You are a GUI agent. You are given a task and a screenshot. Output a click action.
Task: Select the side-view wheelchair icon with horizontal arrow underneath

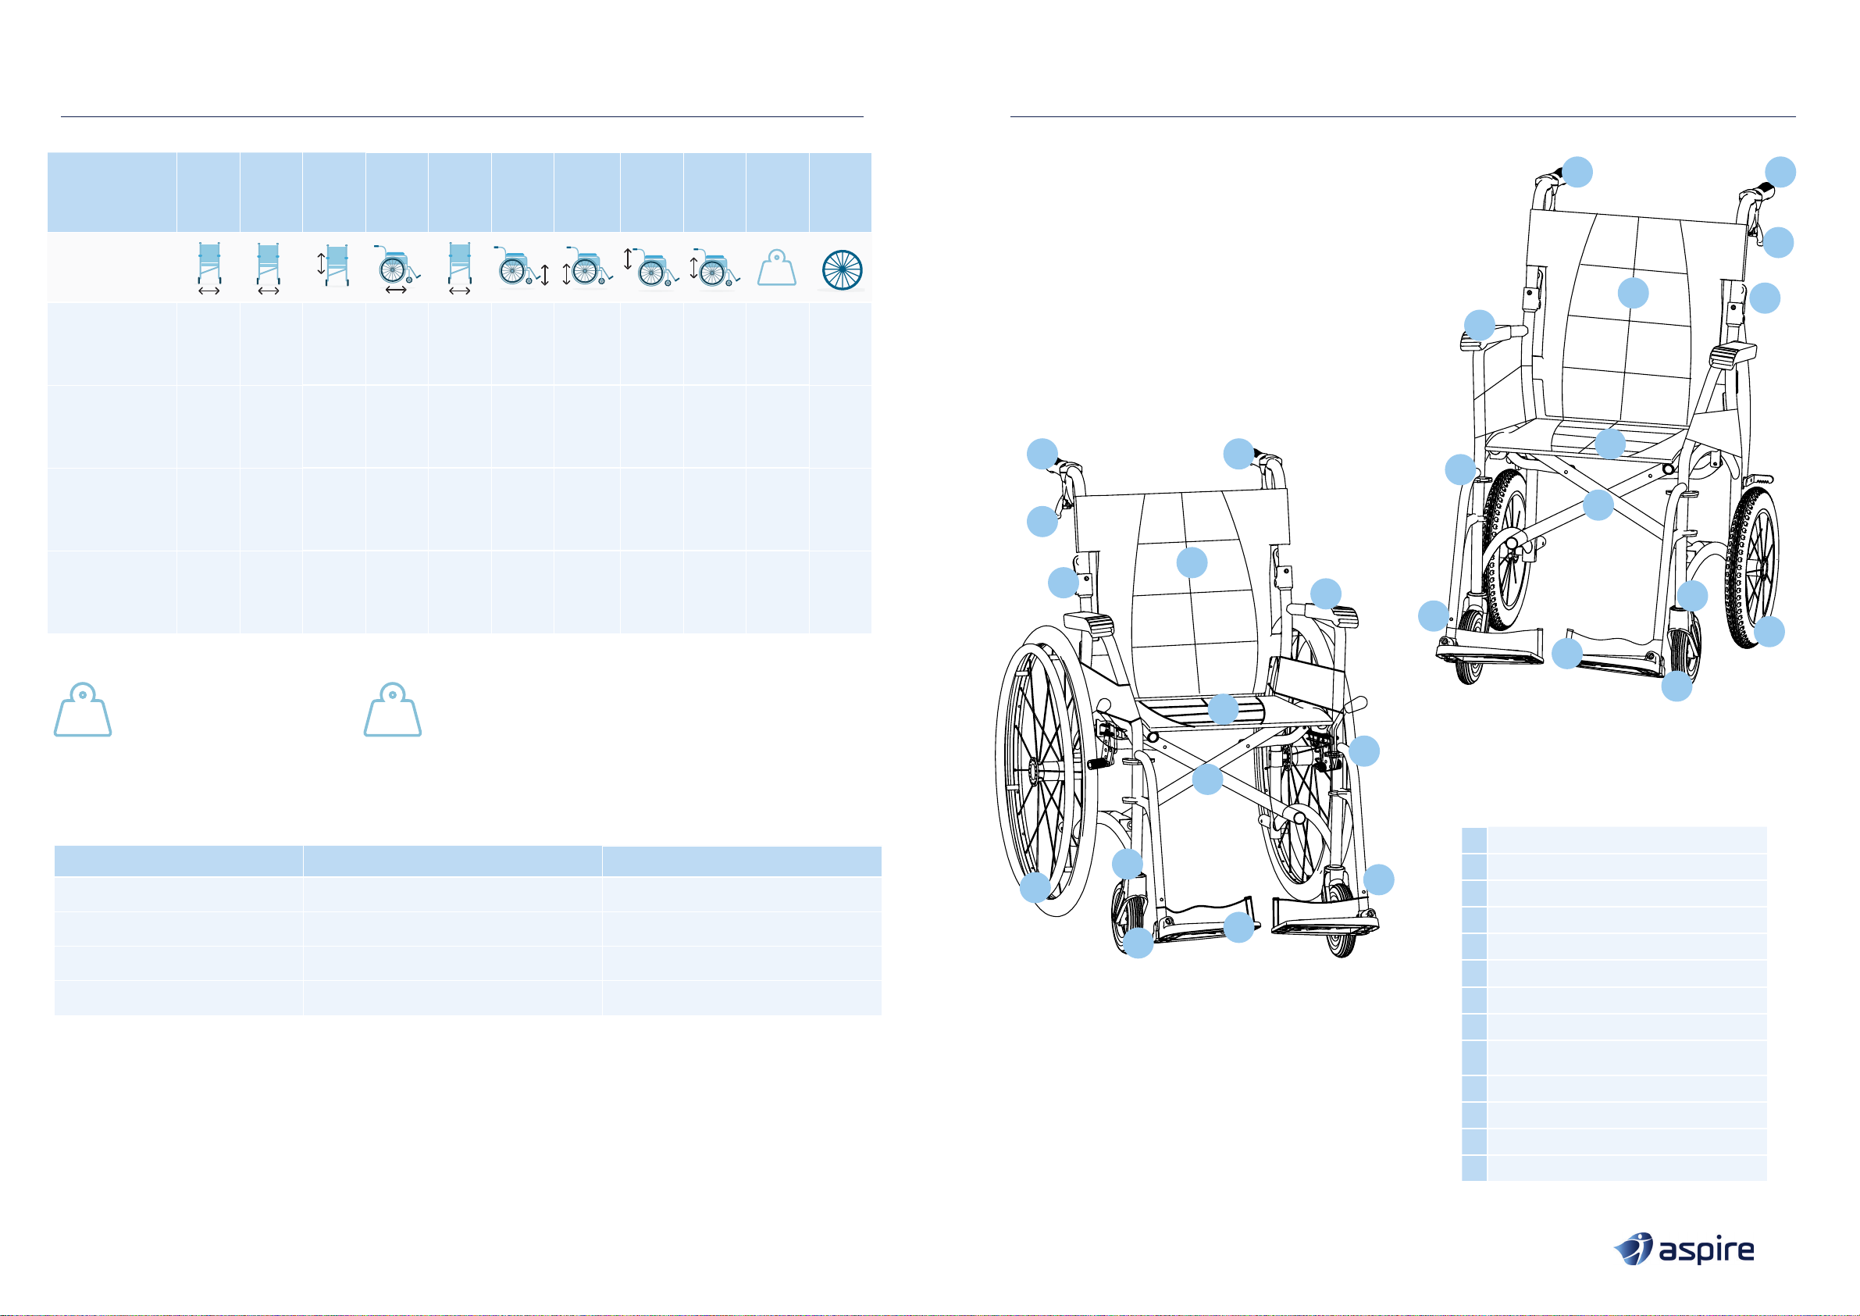(396, 268)
